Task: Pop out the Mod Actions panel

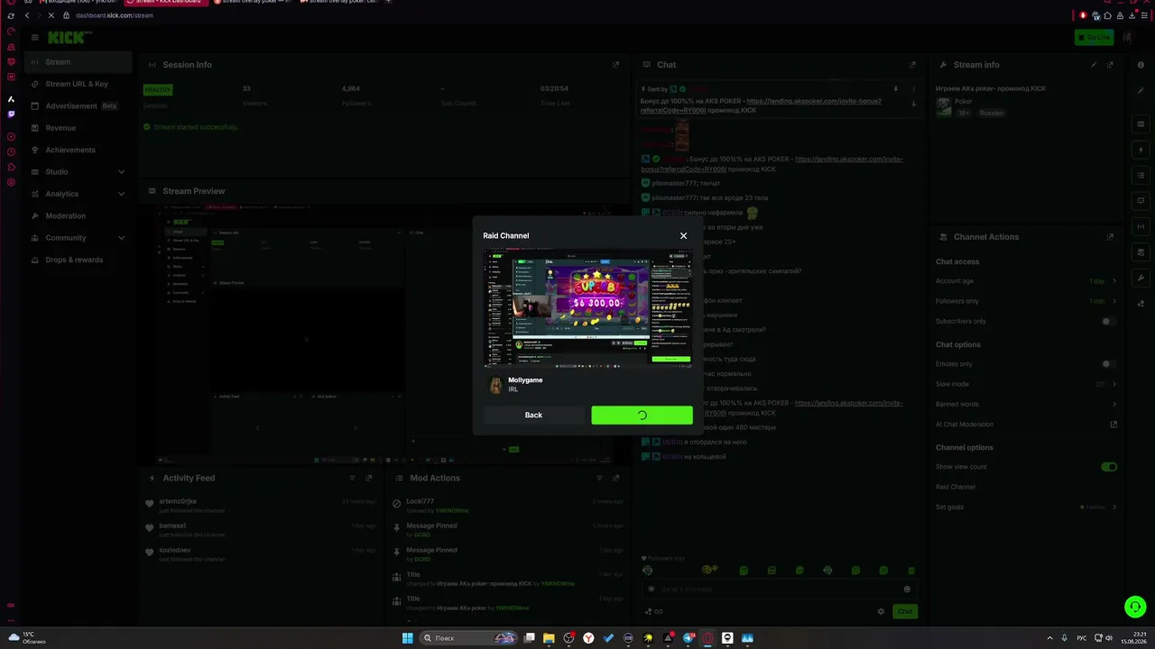Action: coord(616,479)
